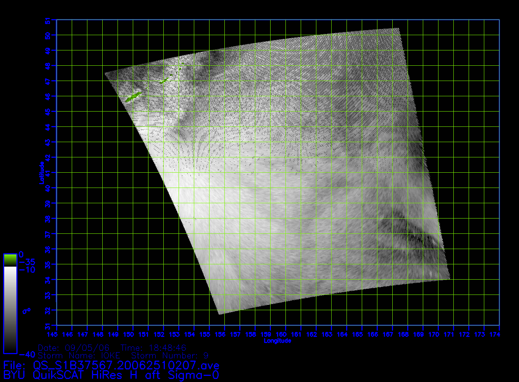The width and height of the screenshot is (519, 382).
Task: Click the Longitude axis title
Action: (277, 341)
